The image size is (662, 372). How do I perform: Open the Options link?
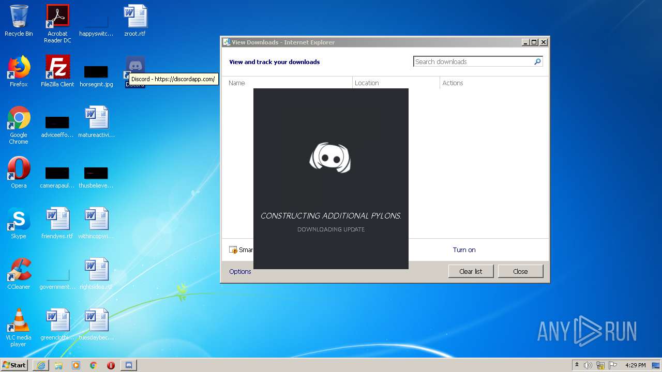(x=240, y=271)
